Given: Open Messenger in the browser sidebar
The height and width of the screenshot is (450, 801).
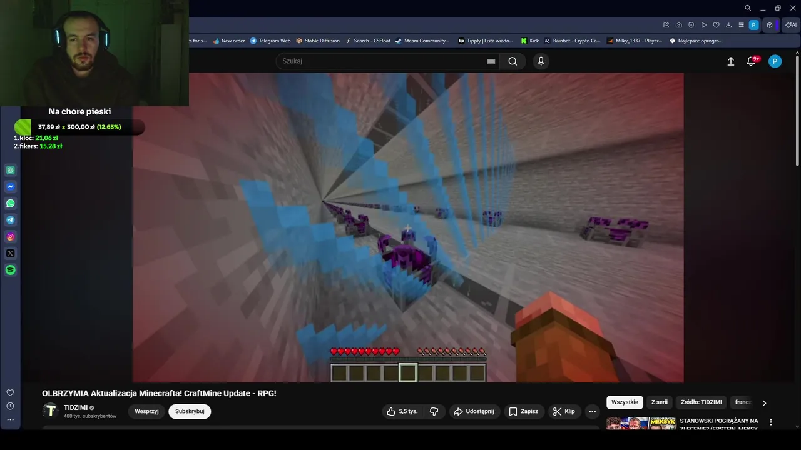Looking at the screenshot, I should pyautogui.click(x=10, y=186).
